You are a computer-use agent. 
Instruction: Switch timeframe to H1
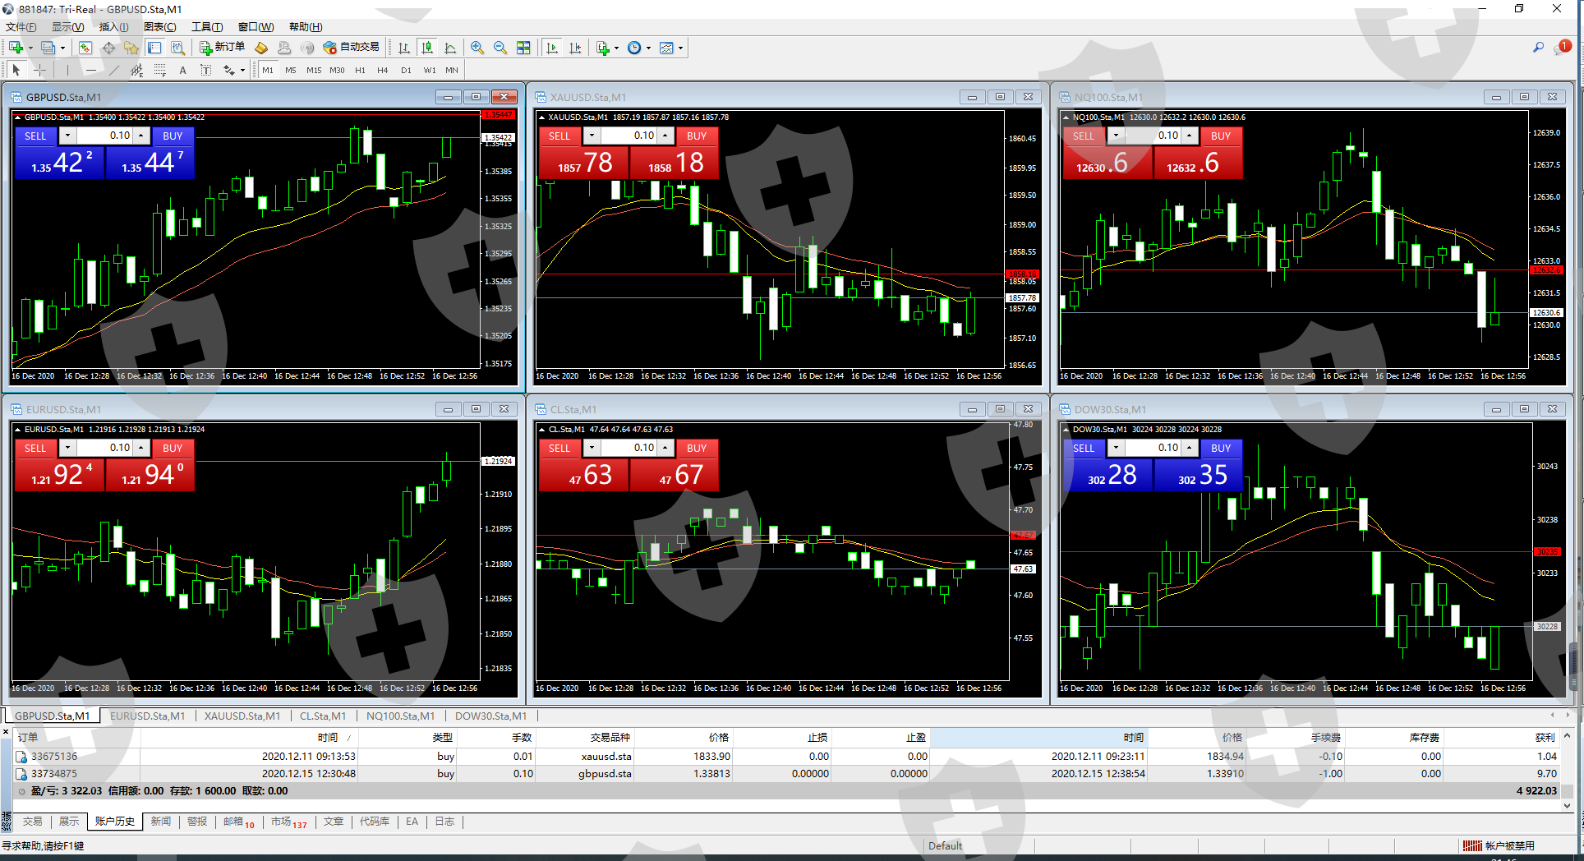(x=360, y=71)
